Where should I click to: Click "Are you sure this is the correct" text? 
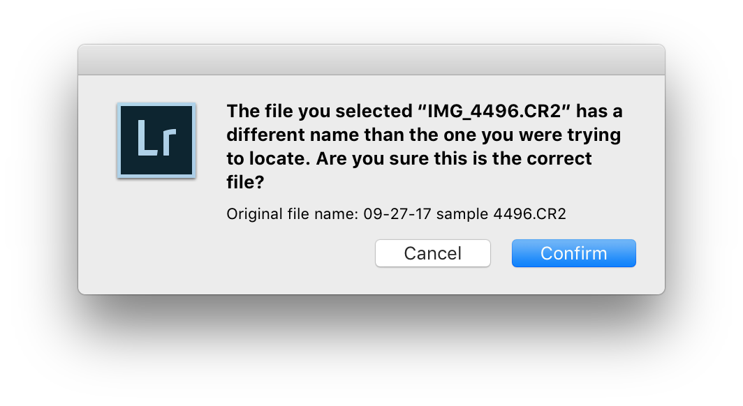coord(454,158)
